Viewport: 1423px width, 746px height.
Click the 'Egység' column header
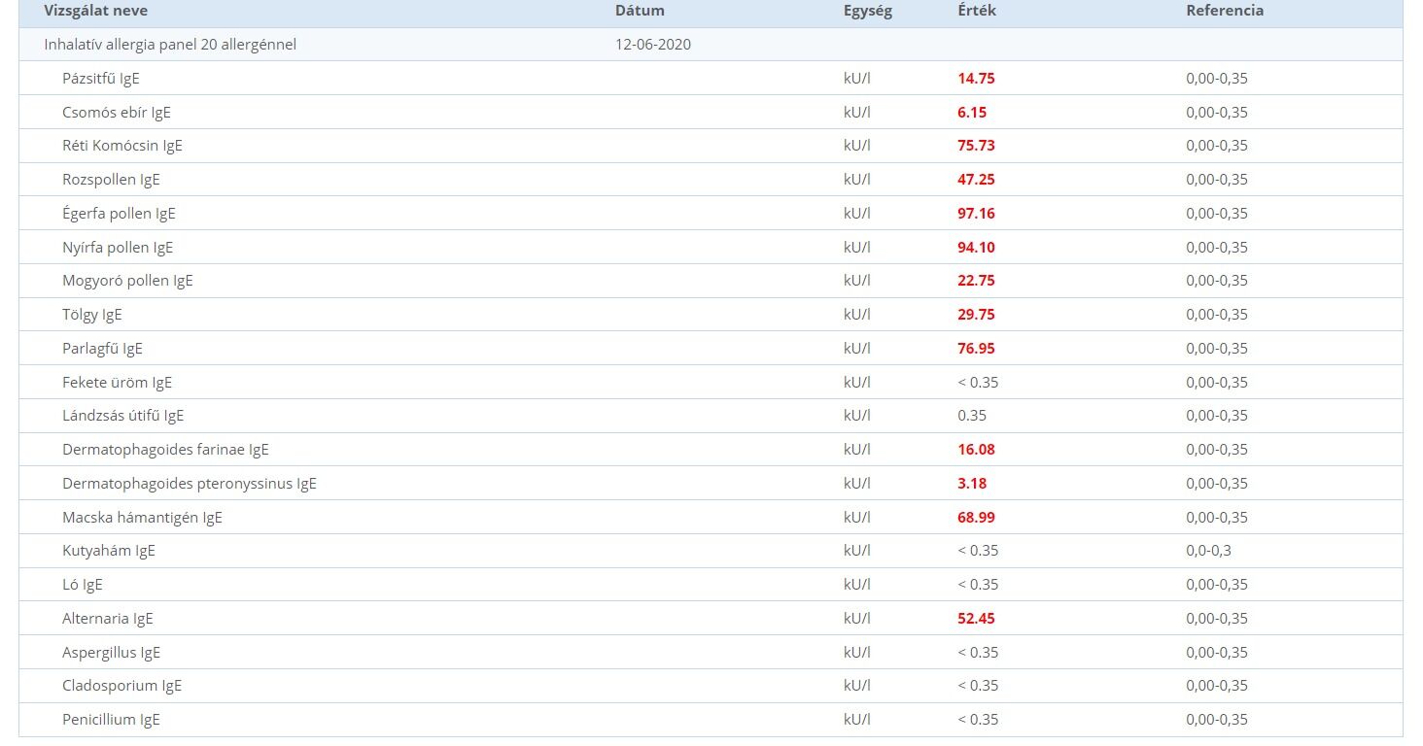(868, 11)
